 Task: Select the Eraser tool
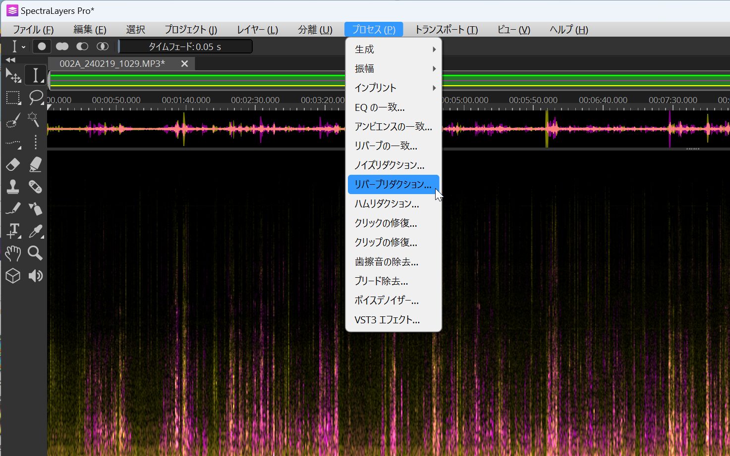[x=13, y=164]
